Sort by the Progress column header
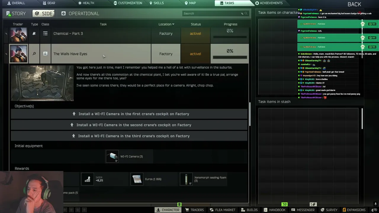This screenshot has width=379, height=213. tap(230, 24)
